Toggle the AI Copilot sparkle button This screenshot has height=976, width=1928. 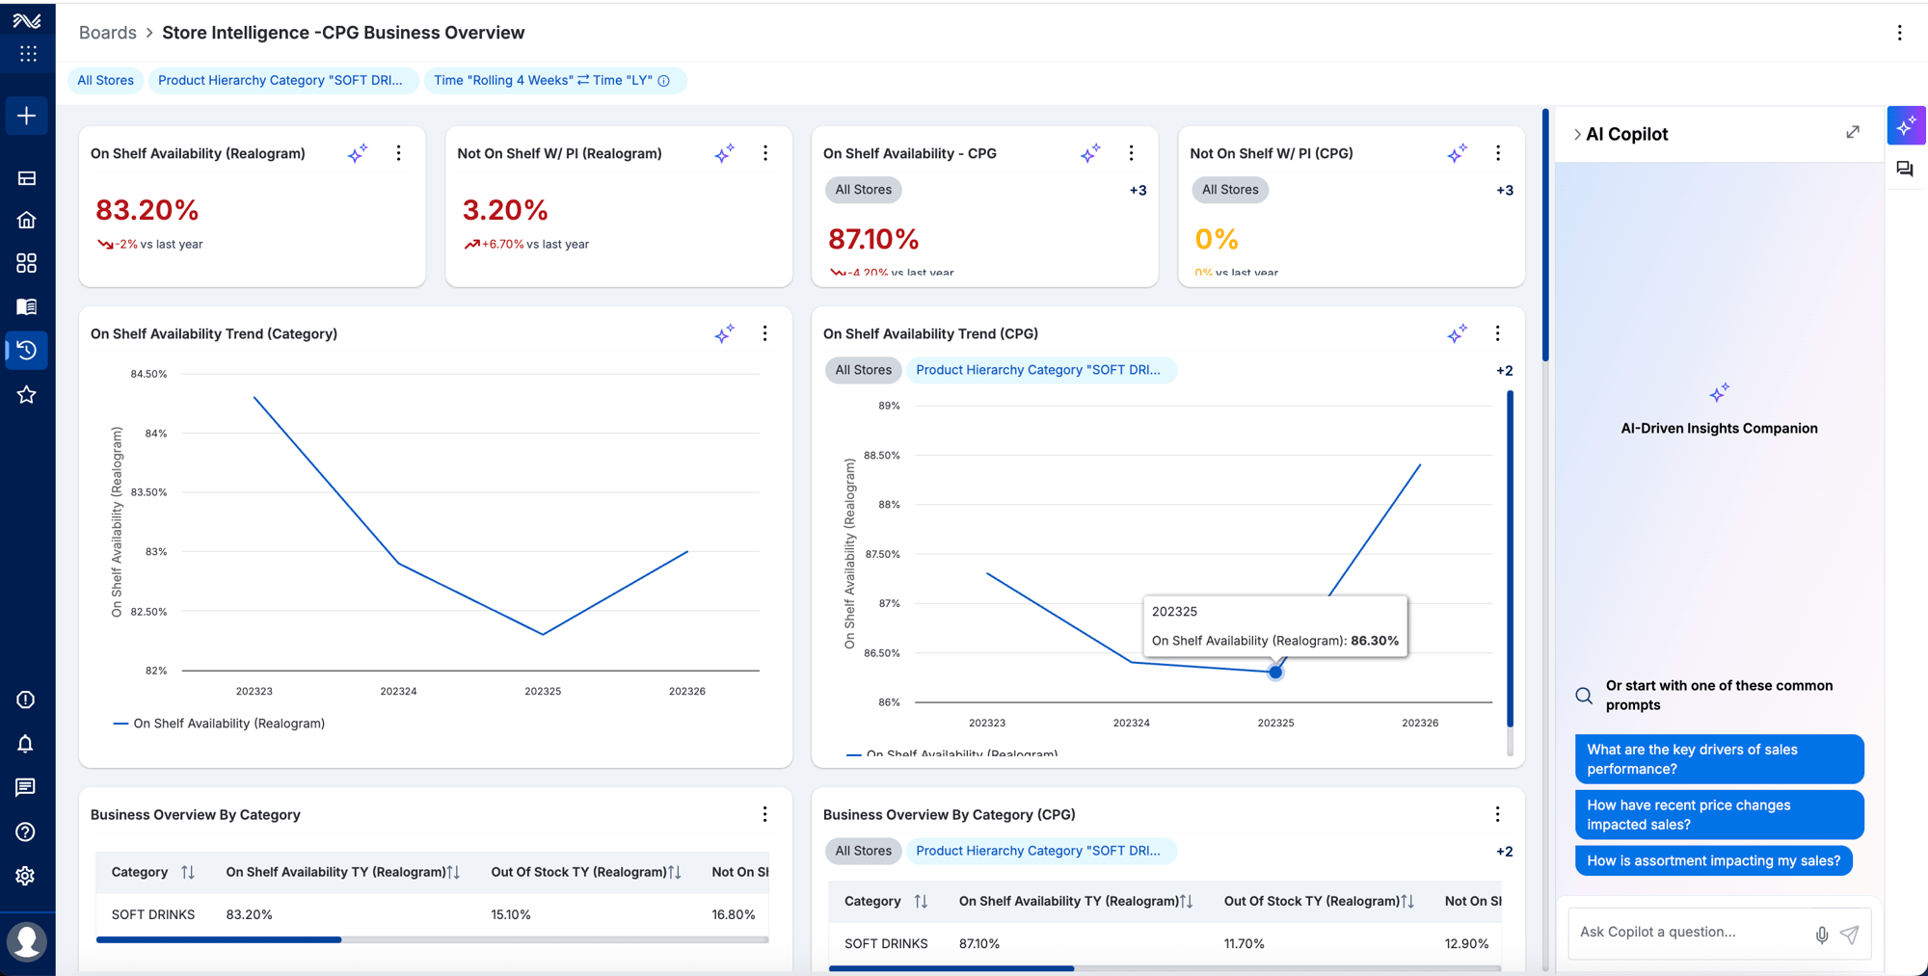1906,125
